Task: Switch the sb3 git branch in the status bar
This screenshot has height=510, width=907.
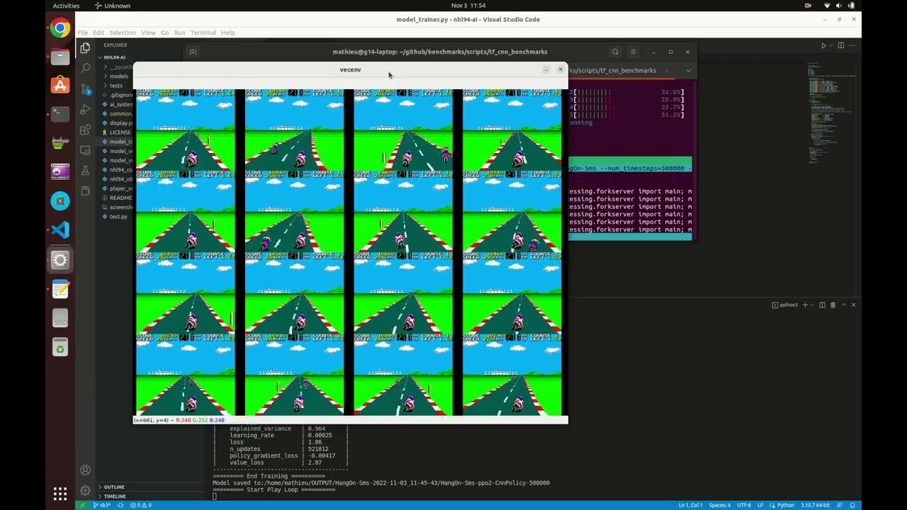Action: pyautogui.click(x=103, y=505)
